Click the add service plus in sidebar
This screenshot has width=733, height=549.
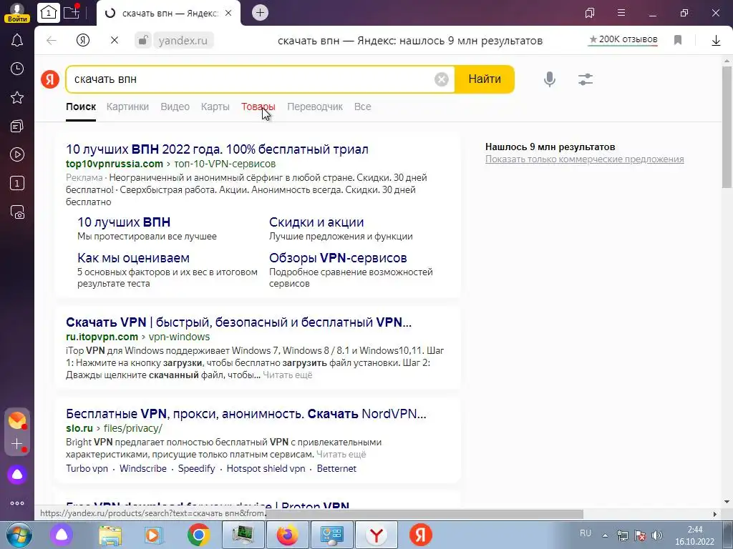tap(17, 443)
